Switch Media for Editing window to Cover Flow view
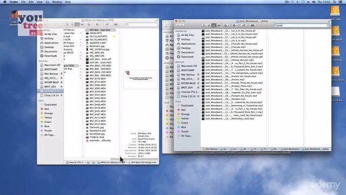346x195 pixels. click(x=82, y=24)
